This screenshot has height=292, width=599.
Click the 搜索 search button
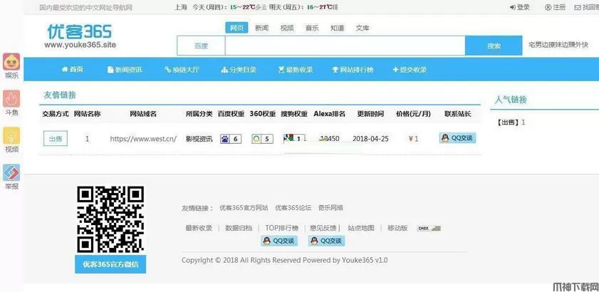tap(494, 46)
